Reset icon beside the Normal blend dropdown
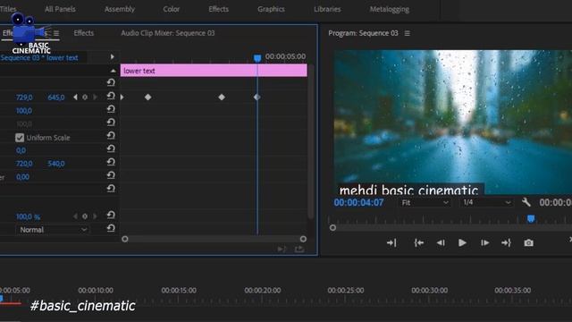This screenshot has width=572, height=322. (111, 229)
